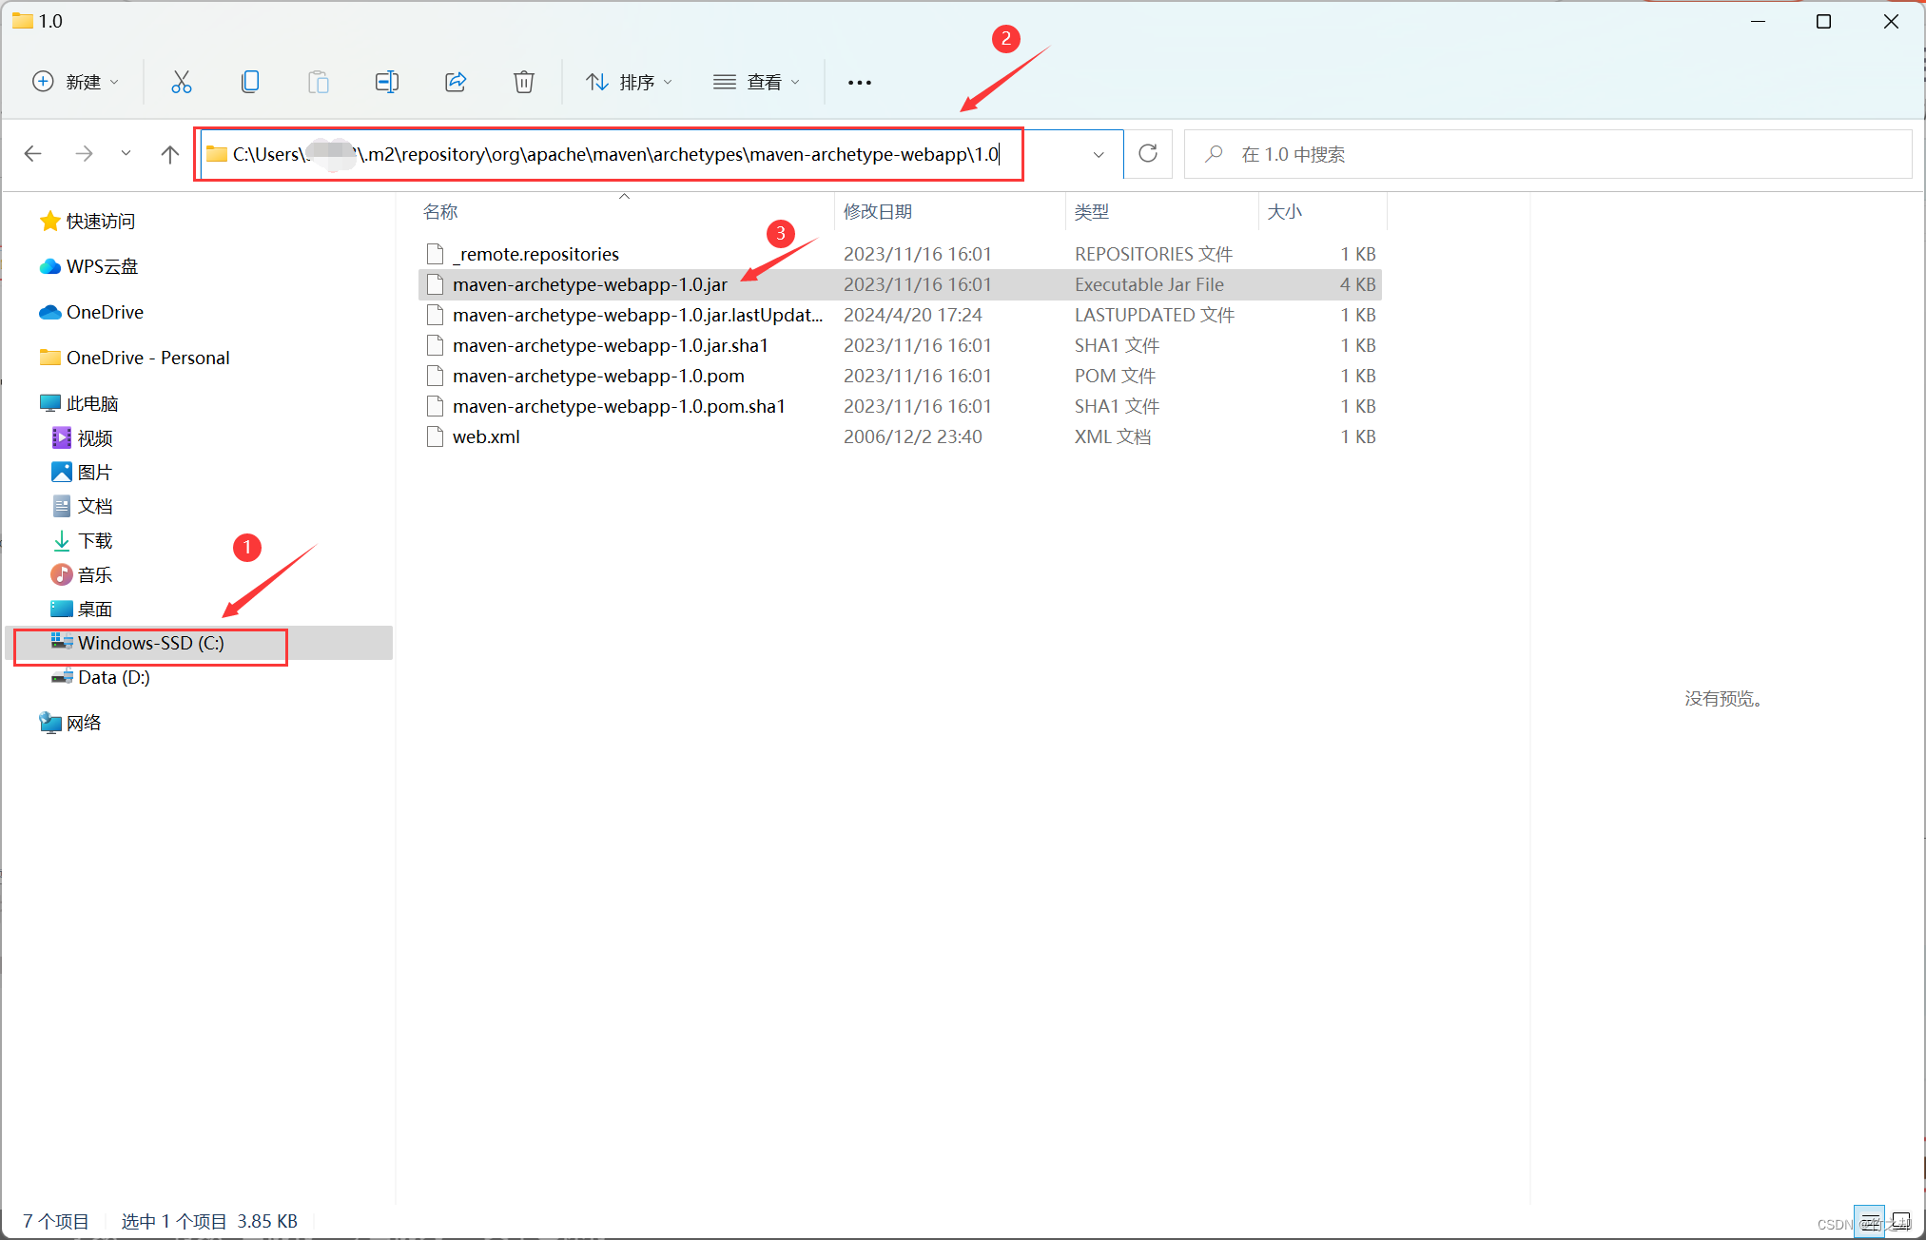Open the Desktop (桌面) folder
This screenshot has height=1240, width=1926.
pos(82,609)
